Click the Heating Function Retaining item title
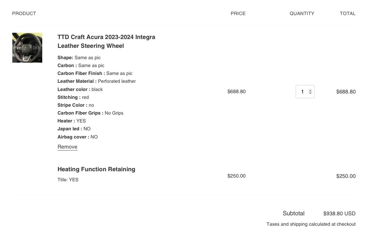Screen dimensions: 377x232 pyautogui.click(x=96, y=169)
